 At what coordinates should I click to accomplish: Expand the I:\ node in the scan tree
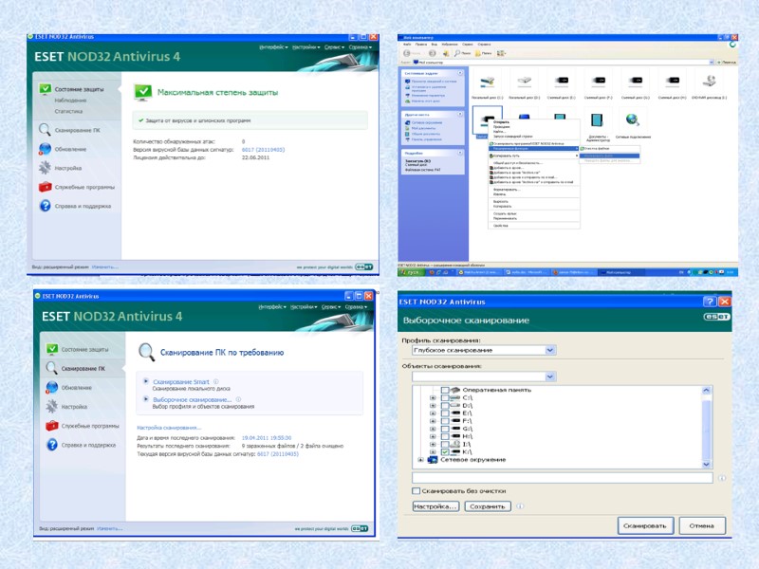433,444
